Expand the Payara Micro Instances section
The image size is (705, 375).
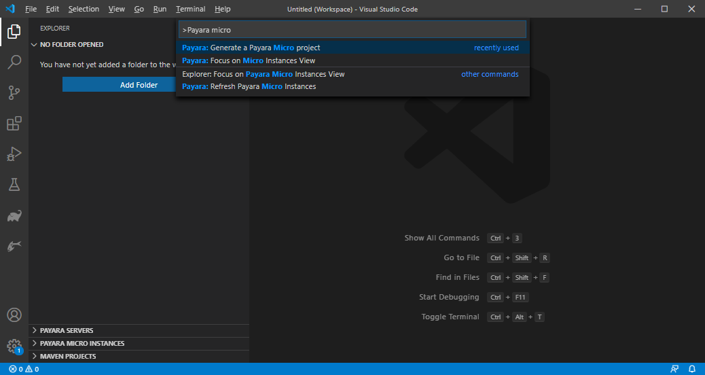[82, 344]
